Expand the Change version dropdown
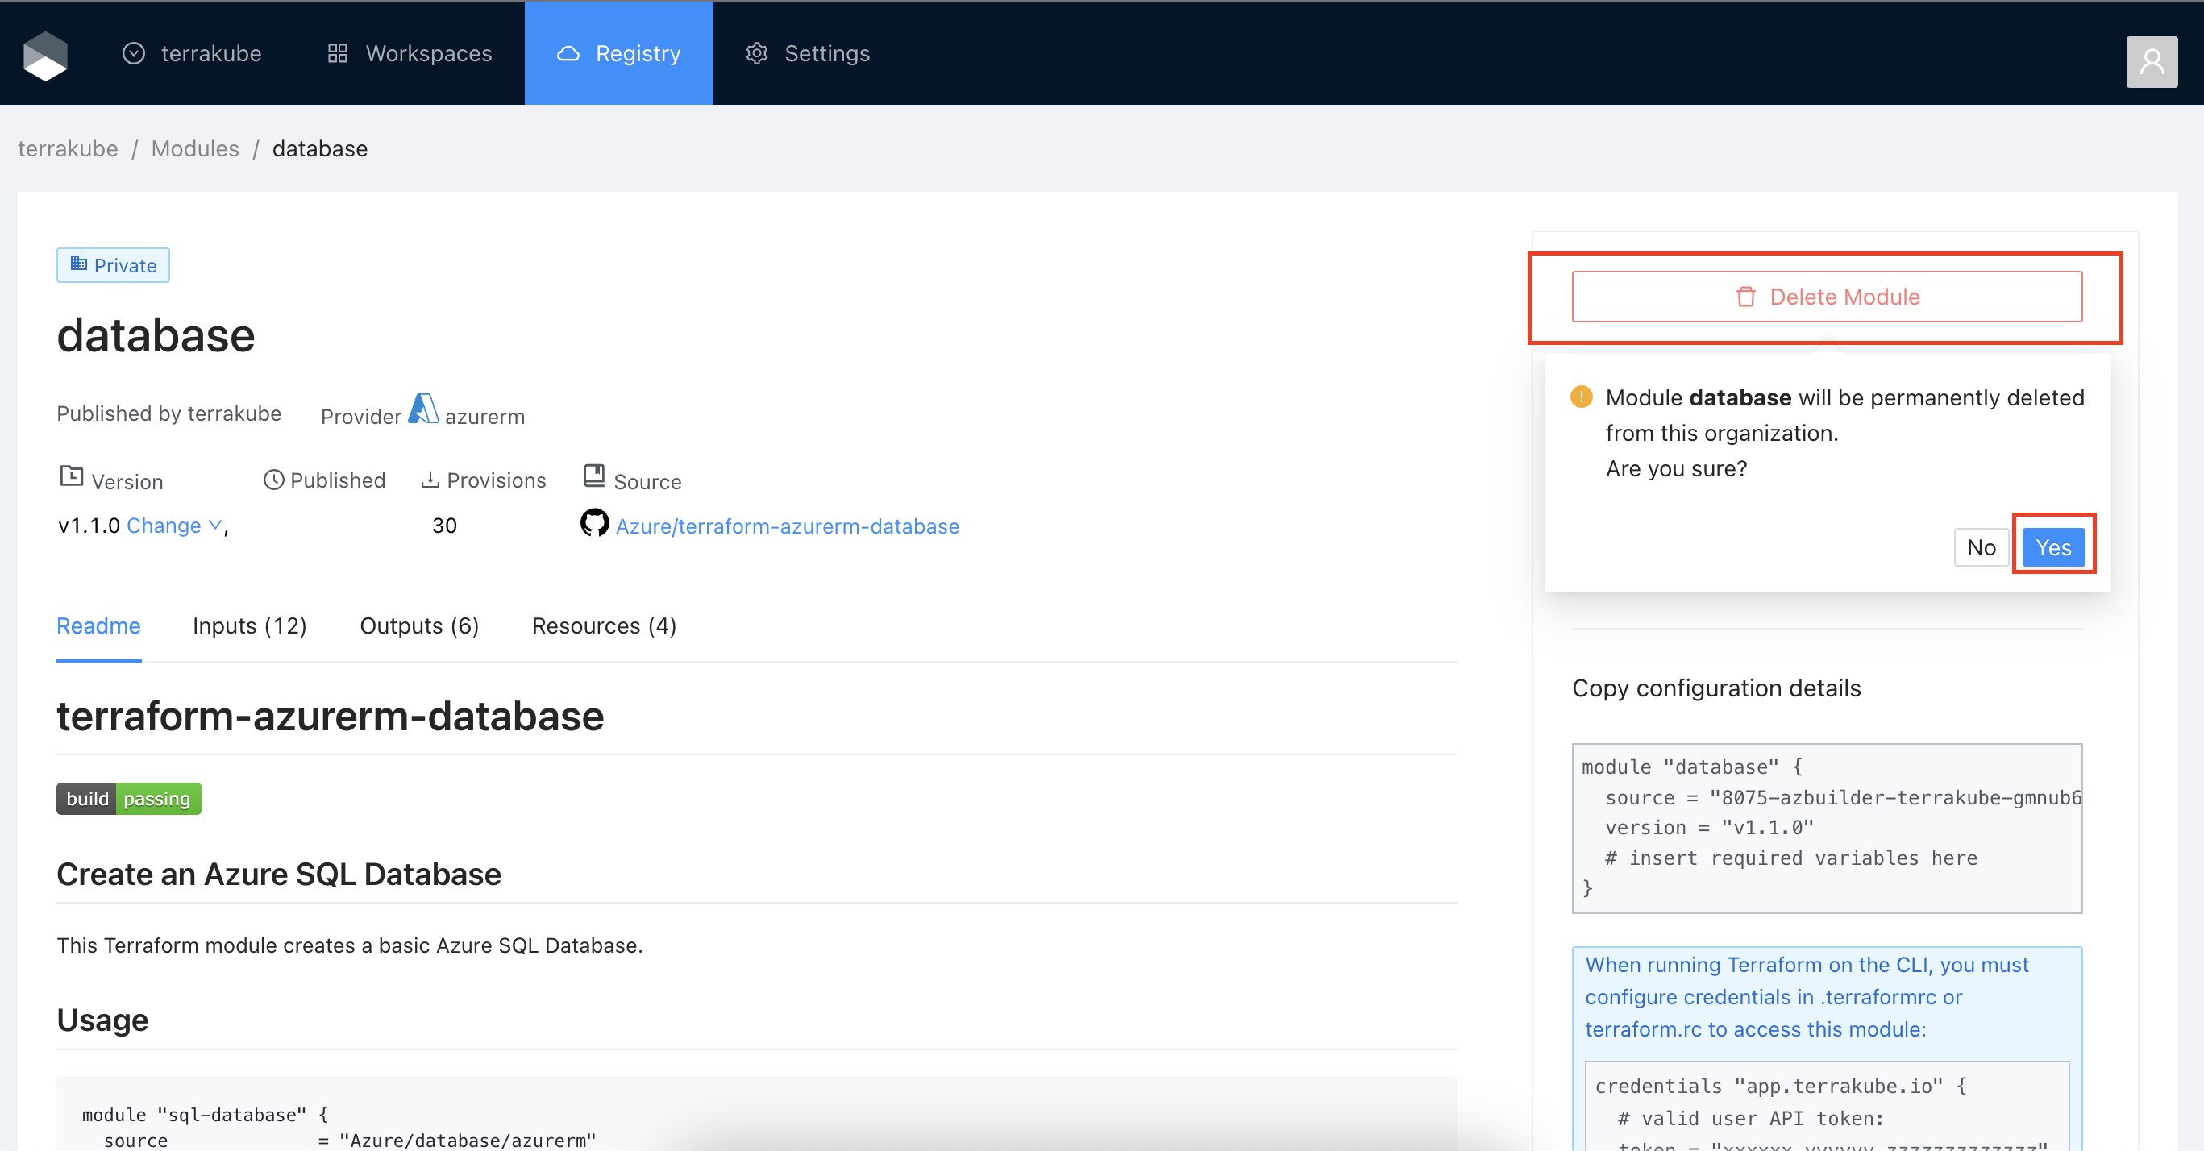This screenshot has width=2204, height=1151. pyautogui.click(x=175, y=526)
